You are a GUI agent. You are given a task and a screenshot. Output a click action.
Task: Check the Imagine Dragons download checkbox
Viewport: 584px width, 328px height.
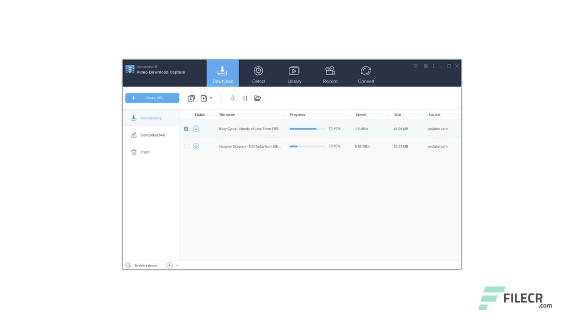[x=186, y=146]
